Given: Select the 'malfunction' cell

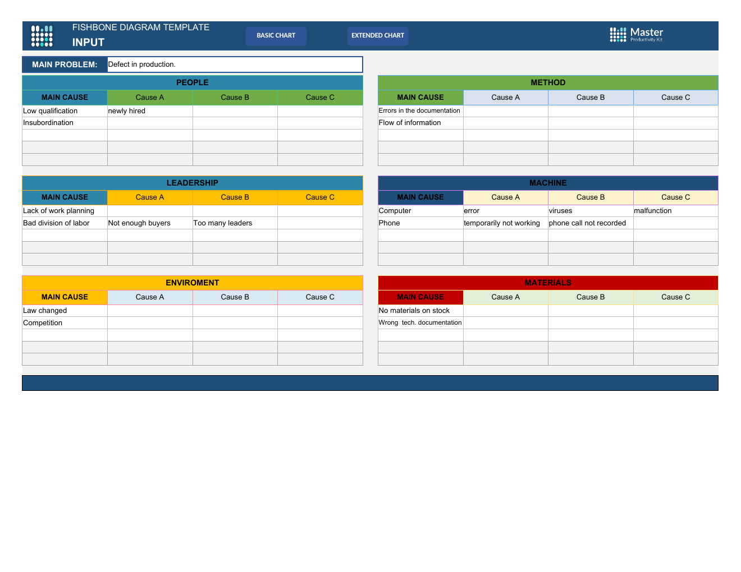Looking at the screenshot, I should coord(676,211).
